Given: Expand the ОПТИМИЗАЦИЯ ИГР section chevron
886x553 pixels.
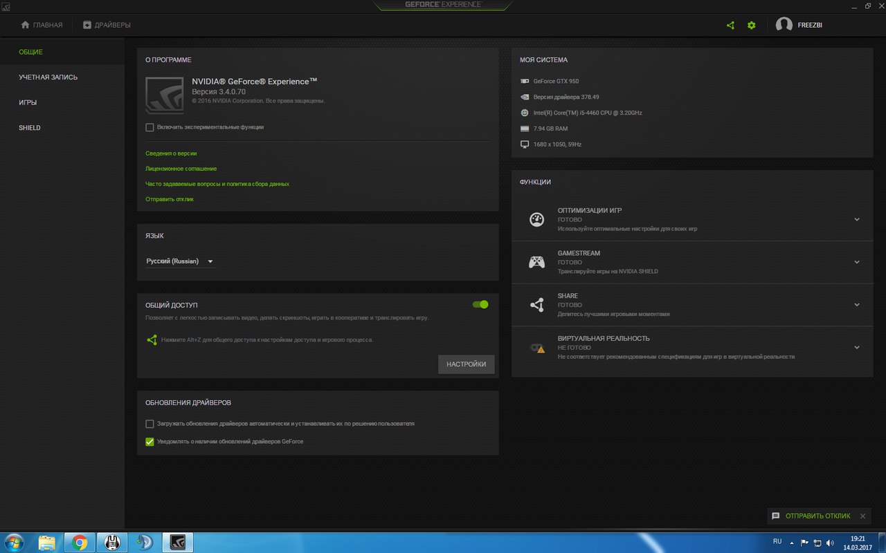Looking at the screenshot, I should click(x=857, y=219).
